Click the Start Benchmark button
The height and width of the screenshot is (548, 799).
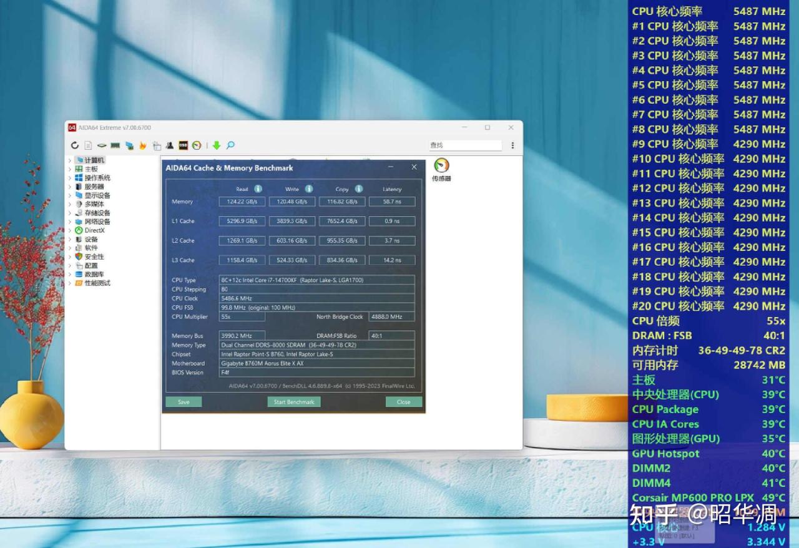(294, 402)
